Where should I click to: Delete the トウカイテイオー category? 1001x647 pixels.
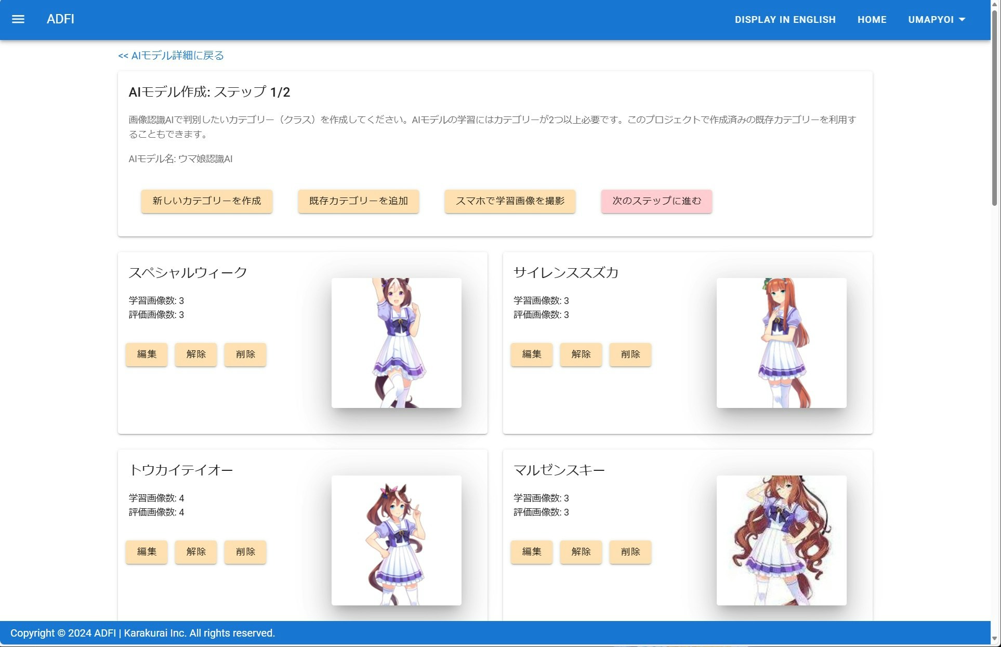245,552
